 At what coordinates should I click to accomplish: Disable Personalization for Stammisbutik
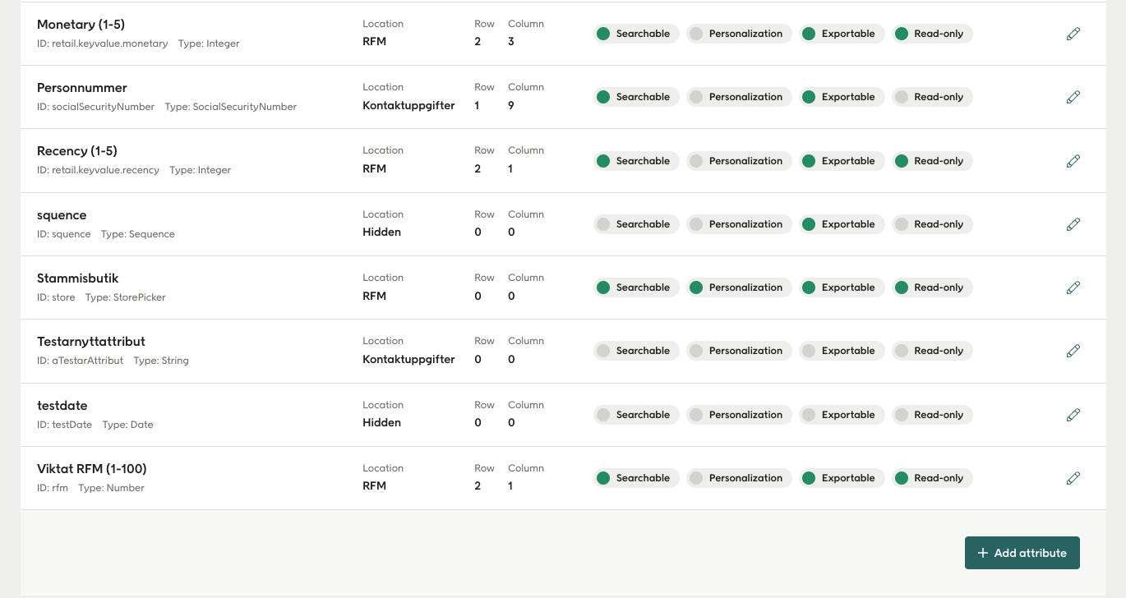[739, 287]
